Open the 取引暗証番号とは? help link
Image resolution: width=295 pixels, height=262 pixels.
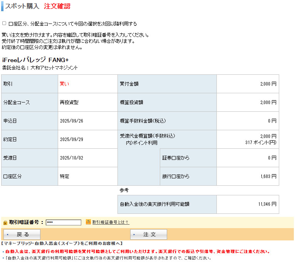pyautogui.click(x=111, y=222)
